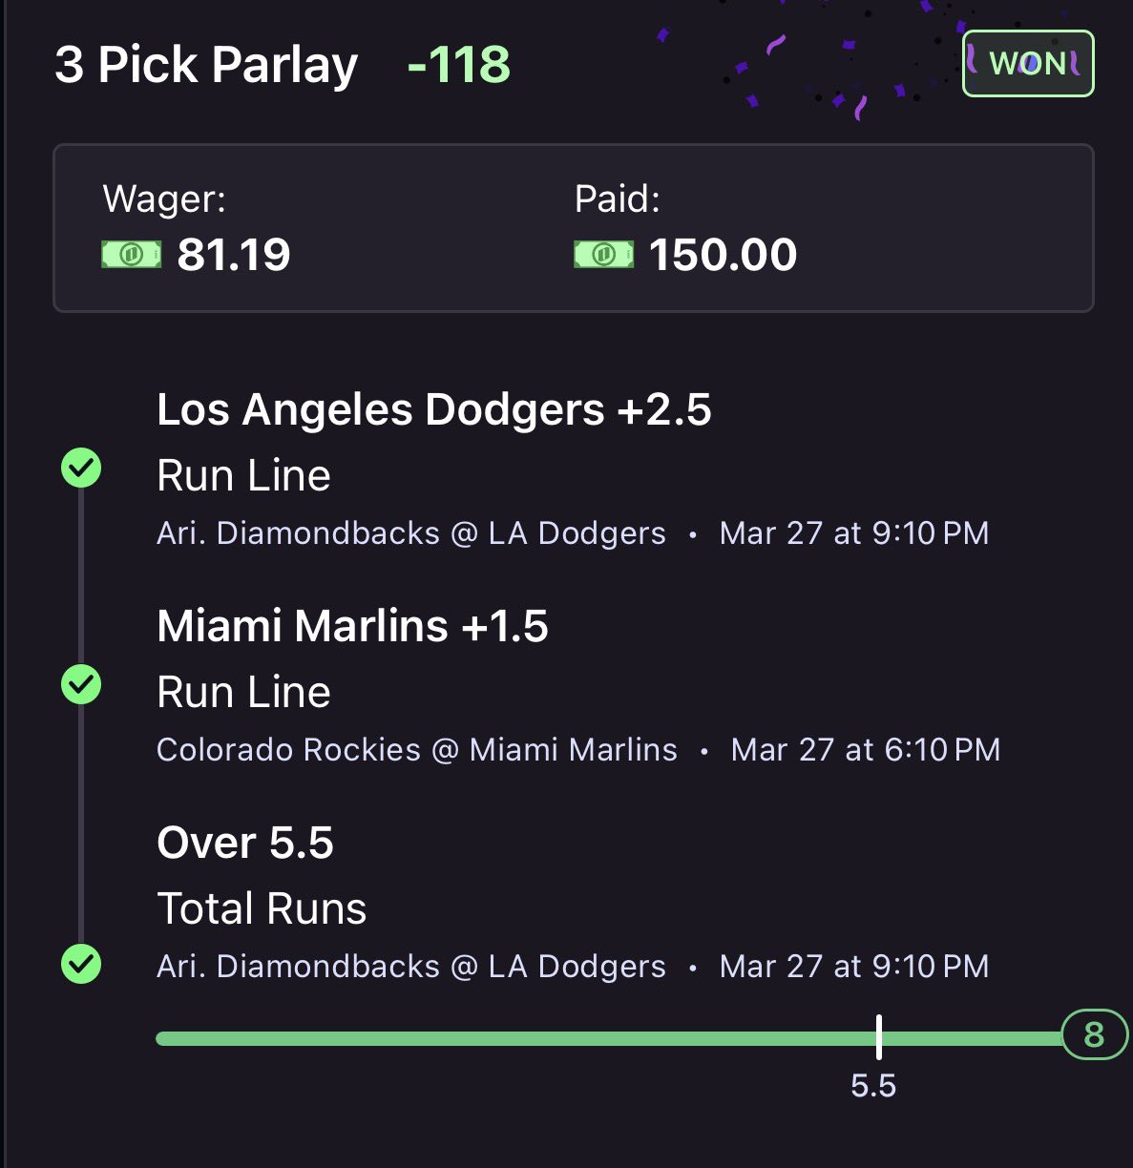Open Colorado Rockies @ Miami Marlins matchup
Image resolution: width=1133 pixels, height=1168 pixels.
pos(416,750)
